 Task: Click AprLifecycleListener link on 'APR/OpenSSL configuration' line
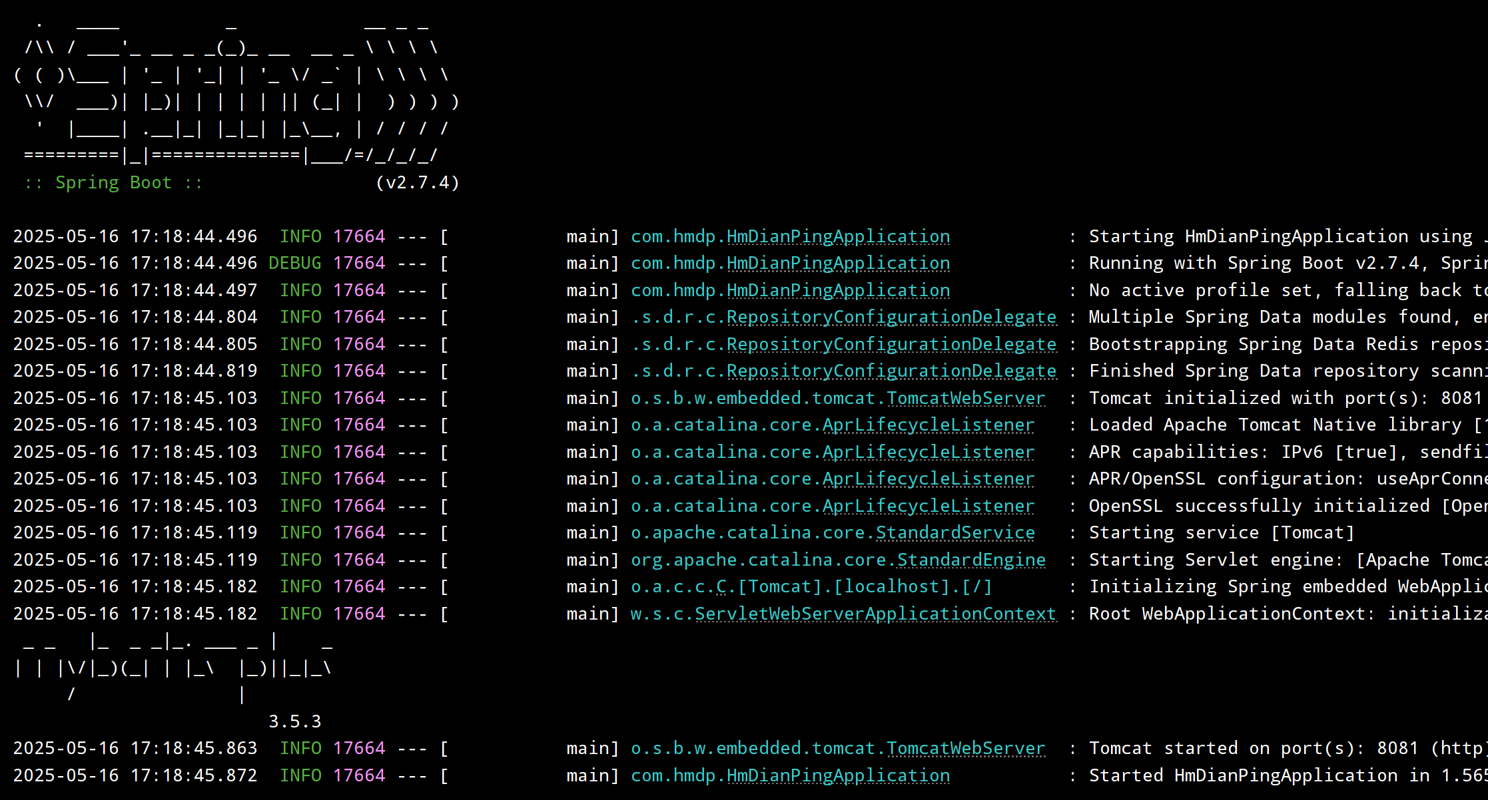929,479
